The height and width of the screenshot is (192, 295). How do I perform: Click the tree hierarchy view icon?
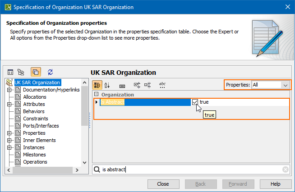[x=21, y=72]
